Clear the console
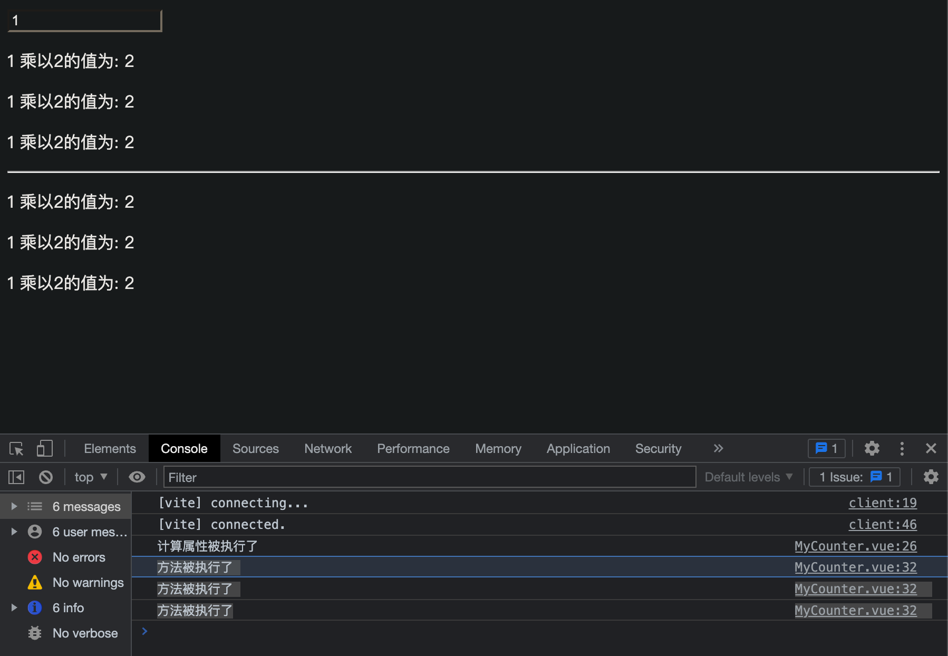This screenshot has height=656, width=948. (46, 477)
